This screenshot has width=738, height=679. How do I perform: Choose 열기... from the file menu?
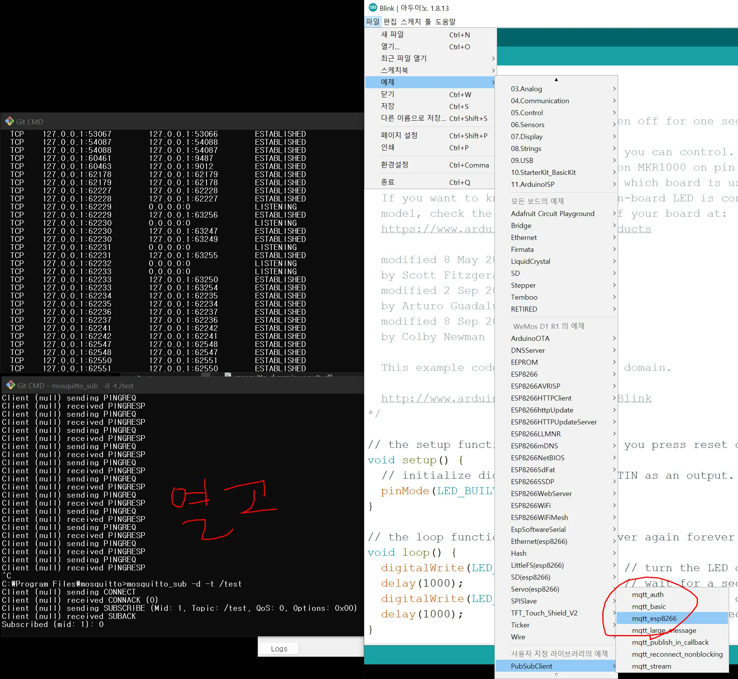[430, 47]
